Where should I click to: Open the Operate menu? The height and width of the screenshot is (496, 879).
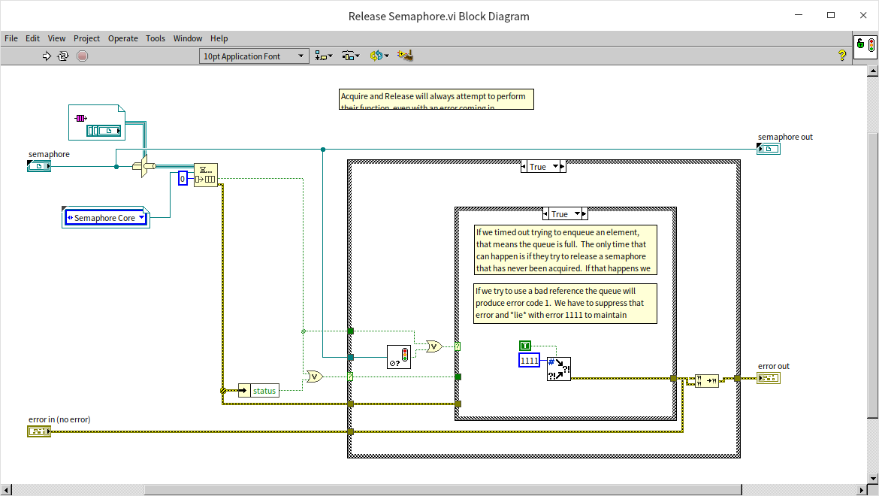122,38
